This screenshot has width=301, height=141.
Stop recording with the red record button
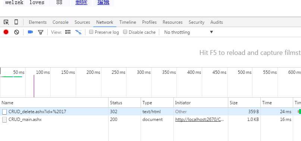coord(6,32)
